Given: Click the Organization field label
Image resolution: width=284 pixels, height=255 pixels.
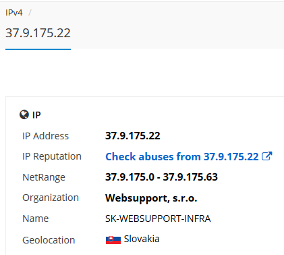Looking at the screenshot, I should pyautogui.click(x=51, y=198).
